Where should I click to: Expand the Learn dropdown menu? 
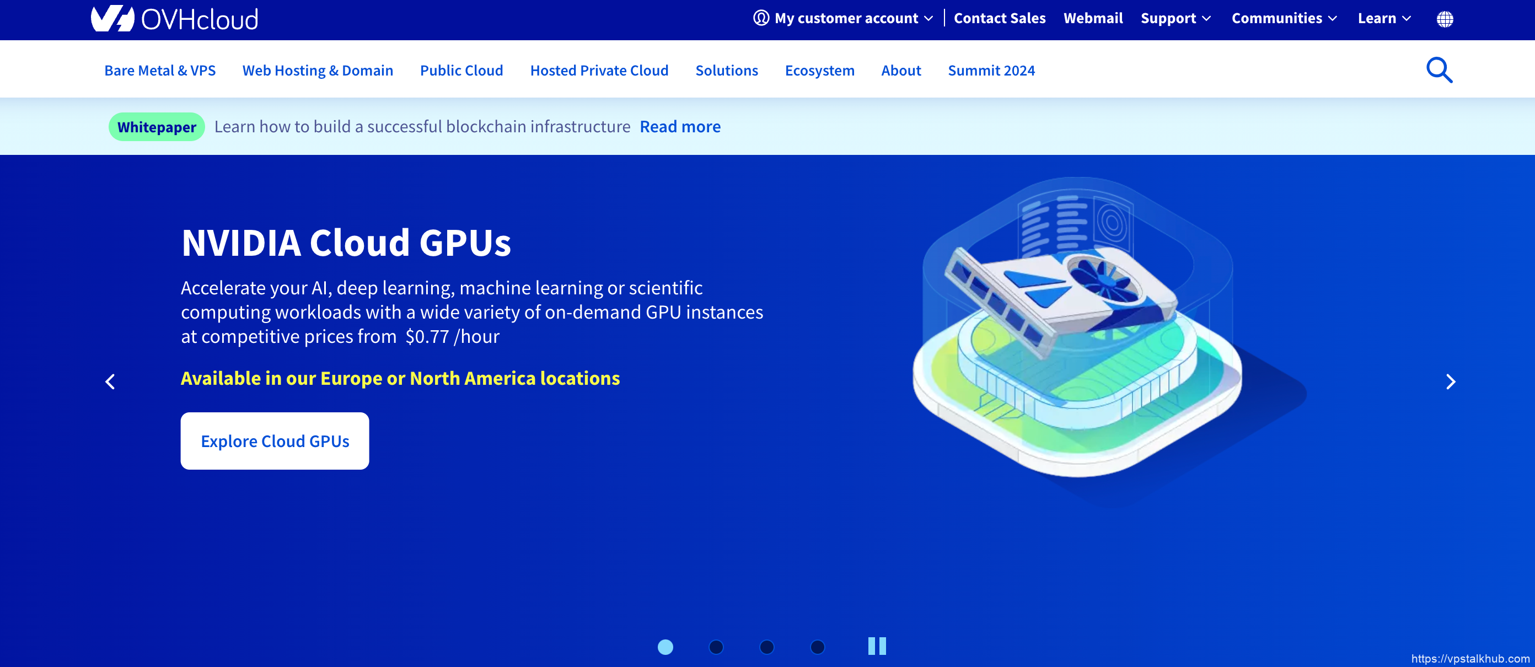[x=1383, y=18]
